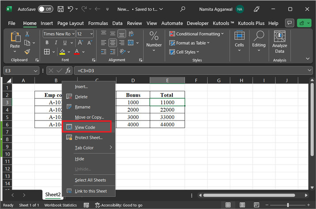Viewport: 316px width, 209px height.
Task: Click Workbook Statistics in status bar
Action: [61, 205]
